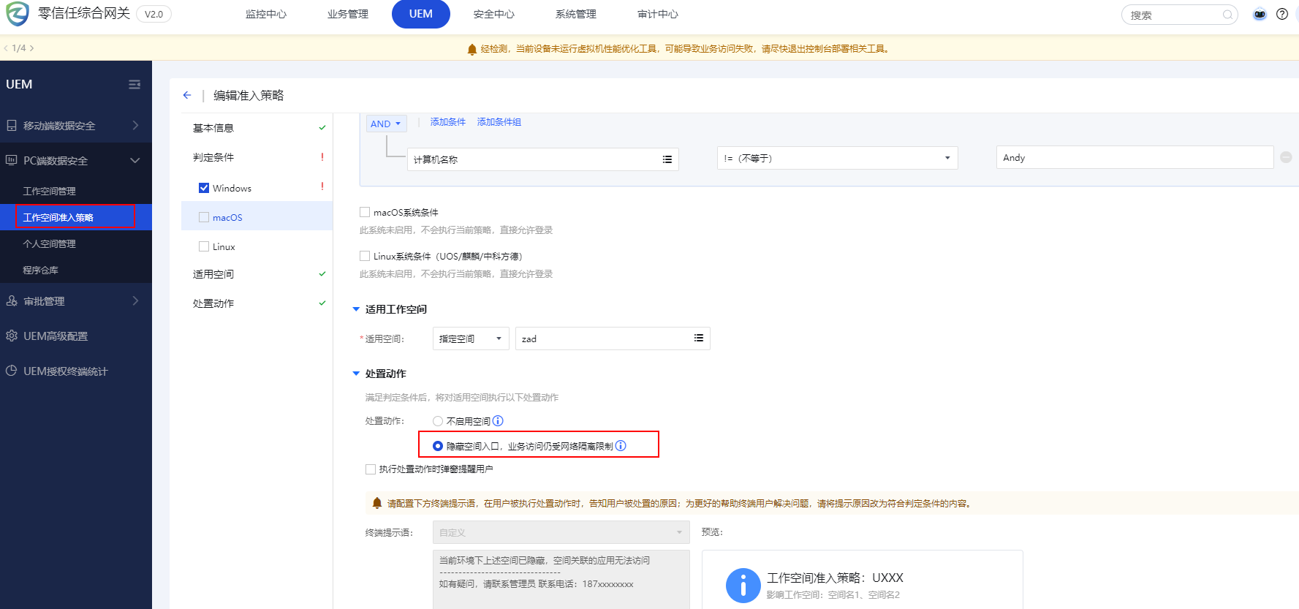Remove condition using the minus icon

tap(1286, 157)
